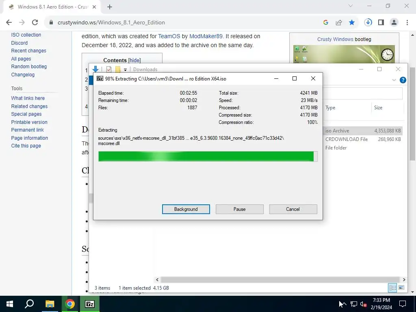Open Chrome tab search chevron
The width and height of the screenshot is (416, 312).
pos(351,6)
